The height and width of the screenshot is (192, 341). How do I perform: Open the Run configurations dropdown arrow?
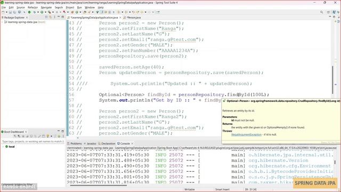(x=45, y=12)
